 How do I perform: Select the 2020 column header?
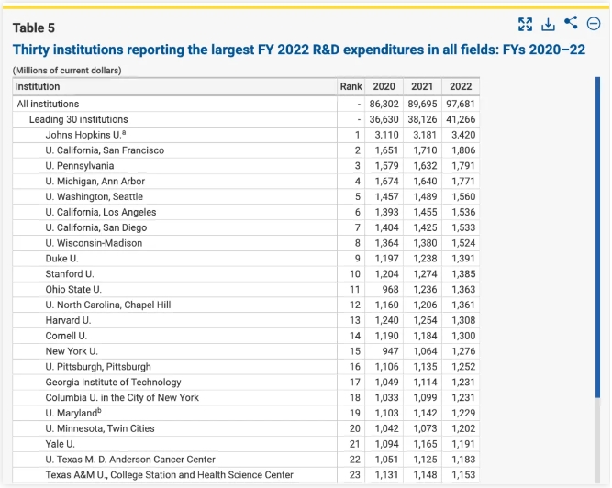[x=384, y=86]
